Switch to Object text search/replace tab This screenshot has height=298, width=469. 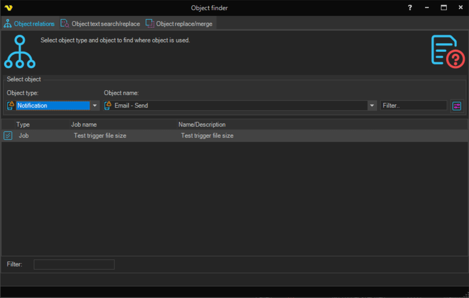(100, 24)
